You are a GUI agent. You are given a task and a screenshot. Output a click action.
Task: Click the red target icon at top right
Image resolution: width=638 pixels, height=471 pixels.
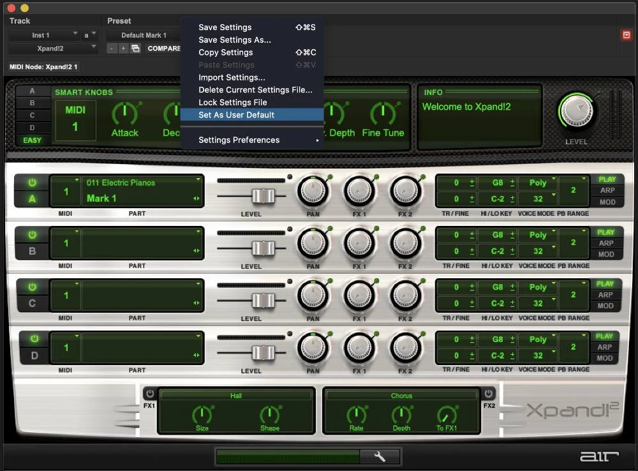[x=627, y=35]
